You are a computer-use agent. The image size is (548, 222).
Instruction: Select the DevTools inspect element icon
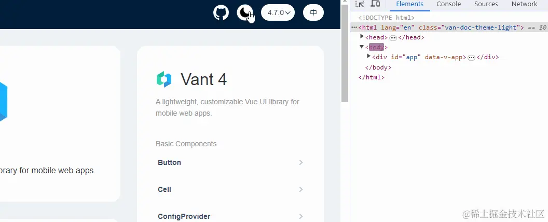pyautogui.click(x=360, y=4)
